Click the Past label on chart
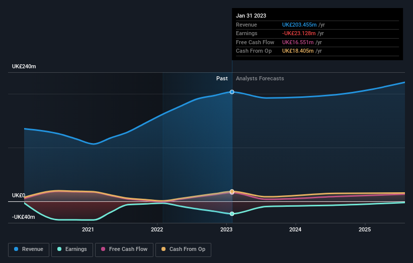Viewport: 413px width, 263px height. coord(222,79)
